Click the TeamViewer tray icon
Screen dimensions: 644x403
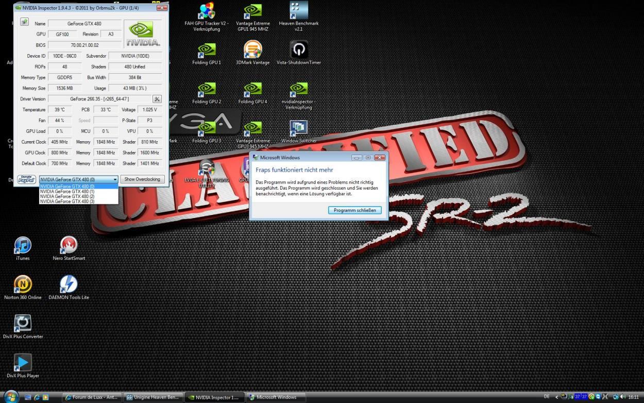[x=598, y=397]
